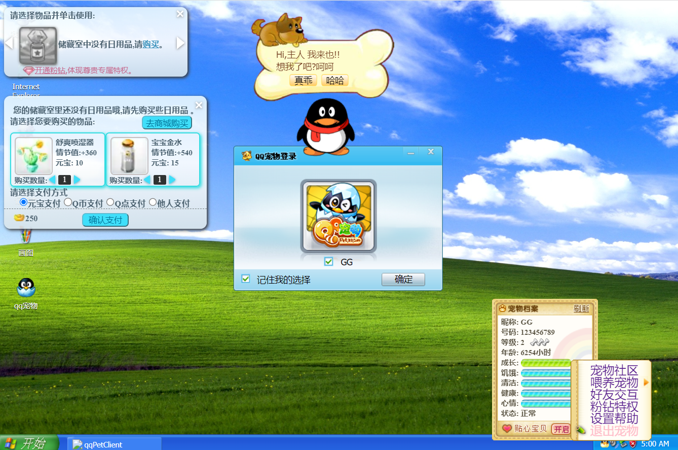Screen dimensions: 678x450
Task: Click the 清洁 progress bar
Action: 546,383
